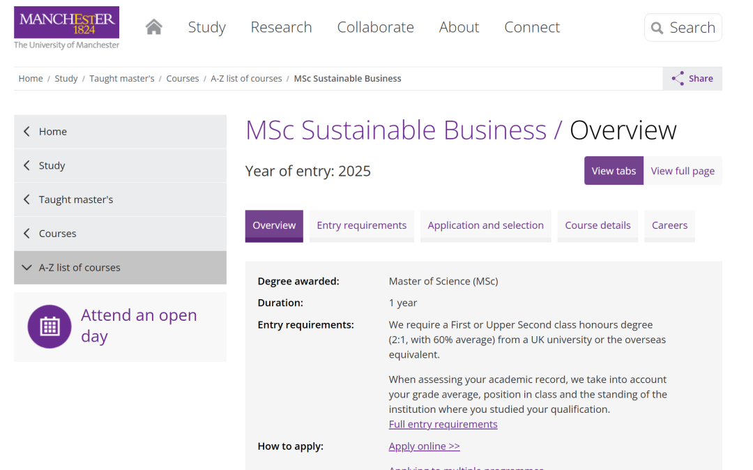Open the Attend an open day link
Image resolution: width=753 pixels, height=470 pixels.
(139, 326)
